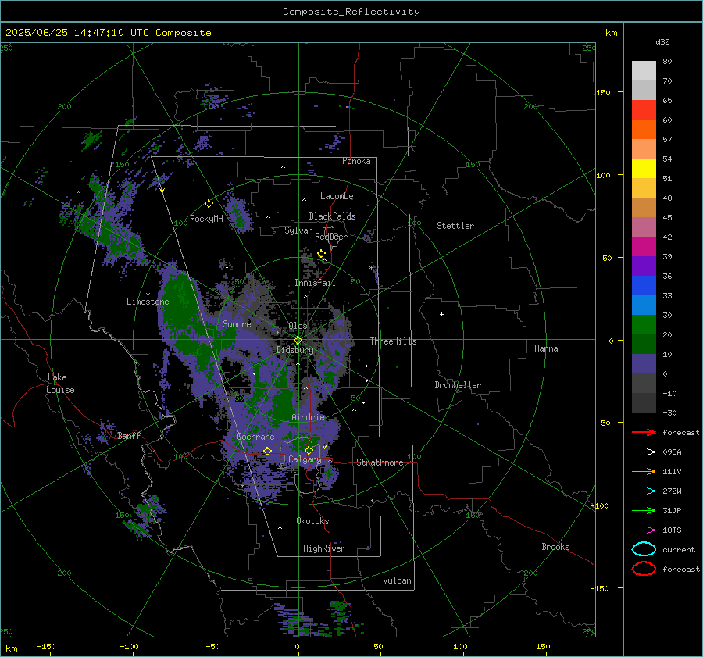Click the Okotoks label
The height and width of the screenshot is (657, 703).
pos(312,521)
